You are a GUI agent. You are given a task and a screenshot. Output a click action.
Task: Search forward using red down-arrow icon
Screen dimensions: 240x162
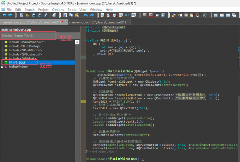tap(115, 15)
